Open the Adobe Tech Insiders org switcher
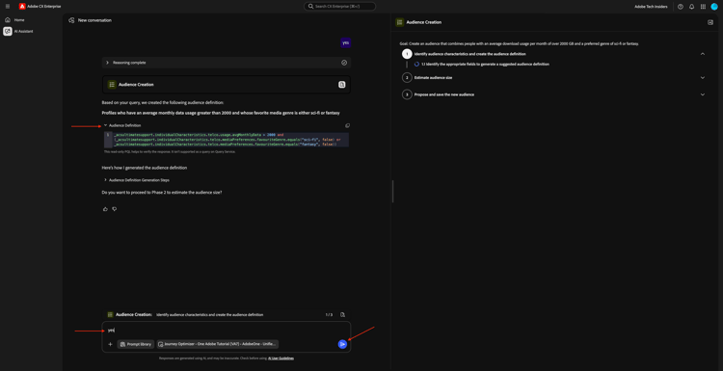 [651, 7]
